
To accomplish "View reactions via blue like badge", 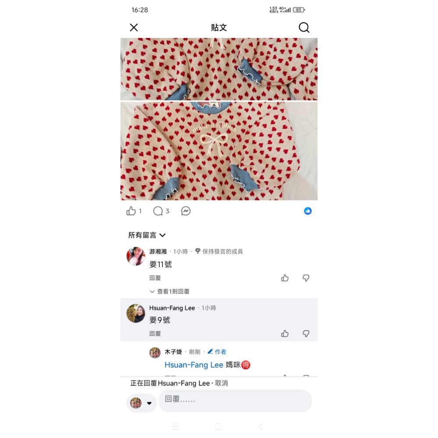I will coord(308,211).
